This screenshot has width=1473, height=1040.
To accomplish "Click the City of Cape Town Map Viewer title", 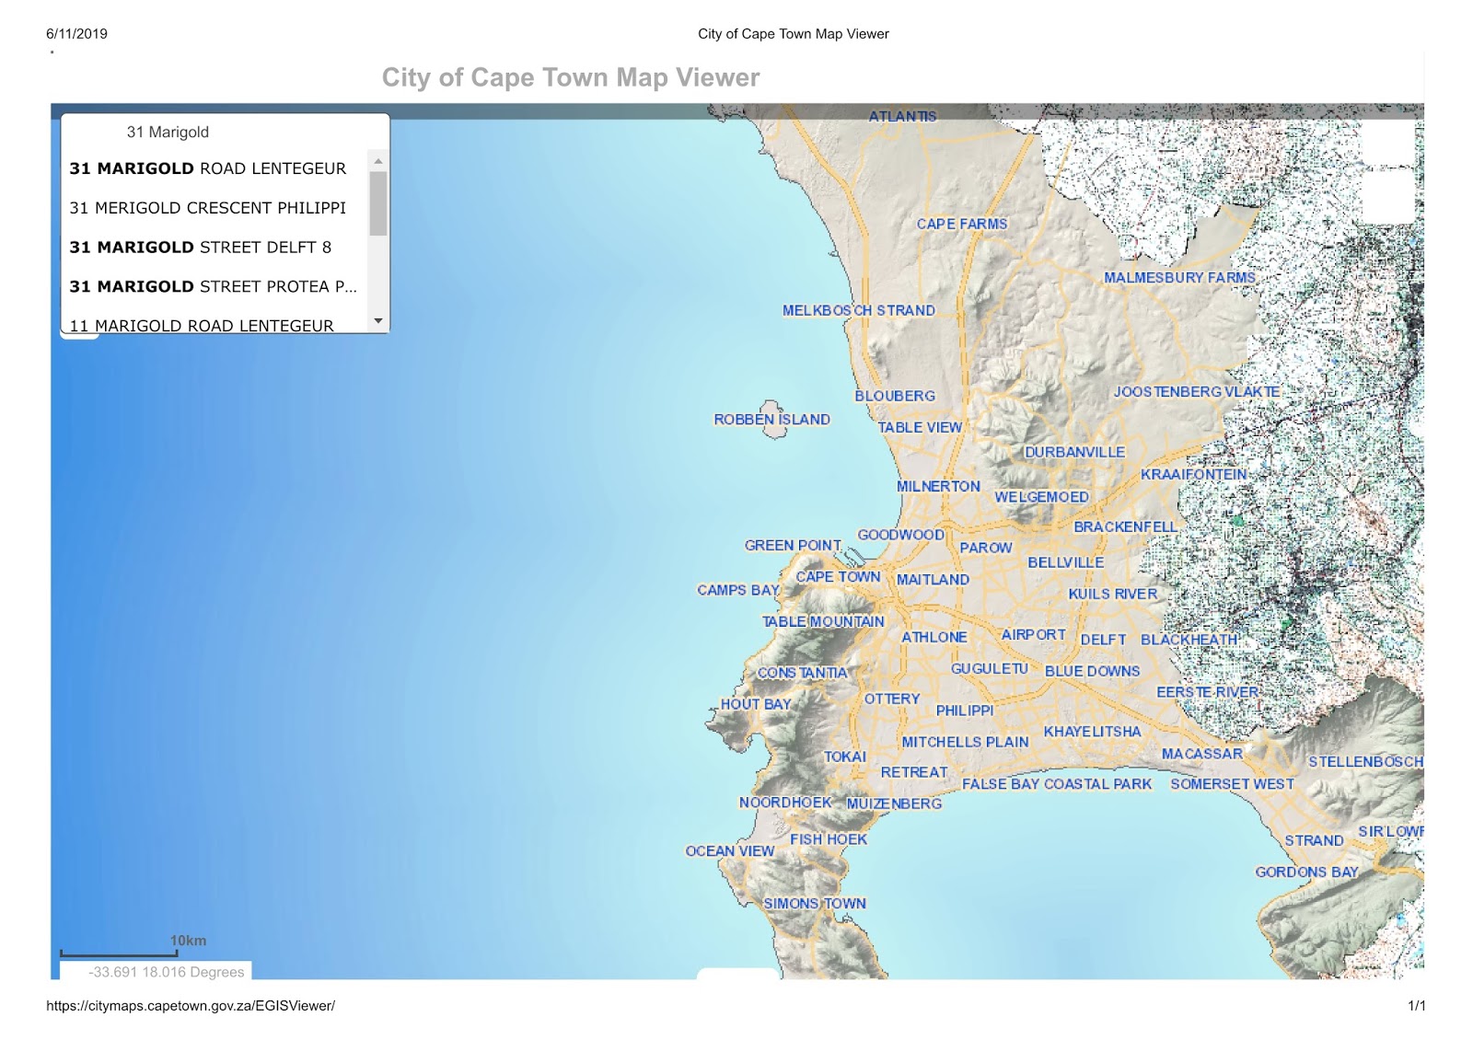I will coord(571,77).
